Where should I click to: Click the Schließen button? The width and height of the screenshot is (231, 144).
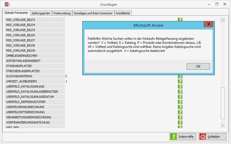[213, 137]
